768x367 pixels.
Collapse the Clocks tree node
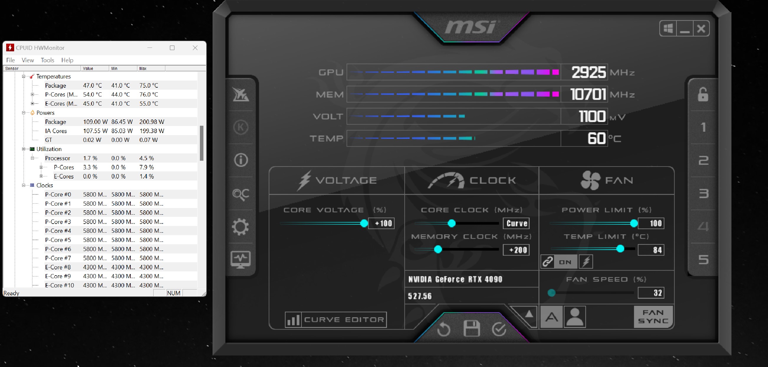click(24, 185)
